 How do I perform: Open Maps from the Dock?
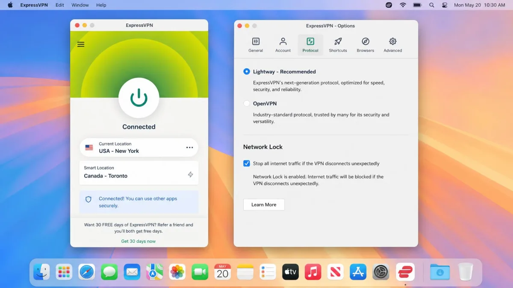tap(155, 271)
